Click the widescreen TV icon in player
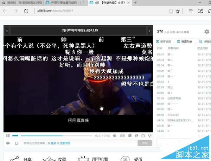The image size is (211, 161). (x=143, y=136)
